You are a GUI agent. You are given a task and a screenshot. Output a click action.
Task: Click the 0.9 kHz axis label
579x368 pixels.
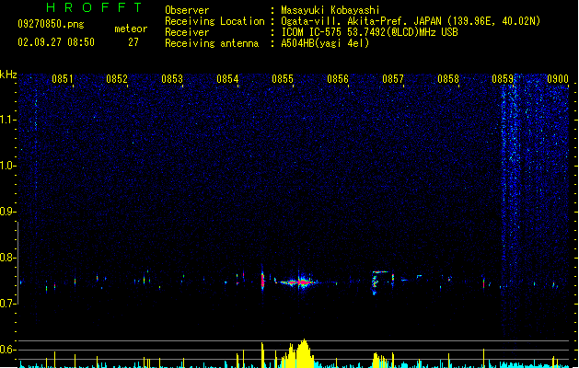8,212
